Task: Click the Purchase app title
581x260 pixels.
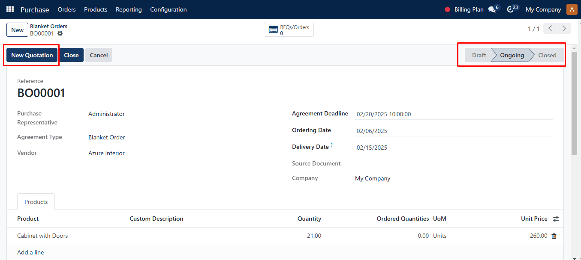Action: 35,9
